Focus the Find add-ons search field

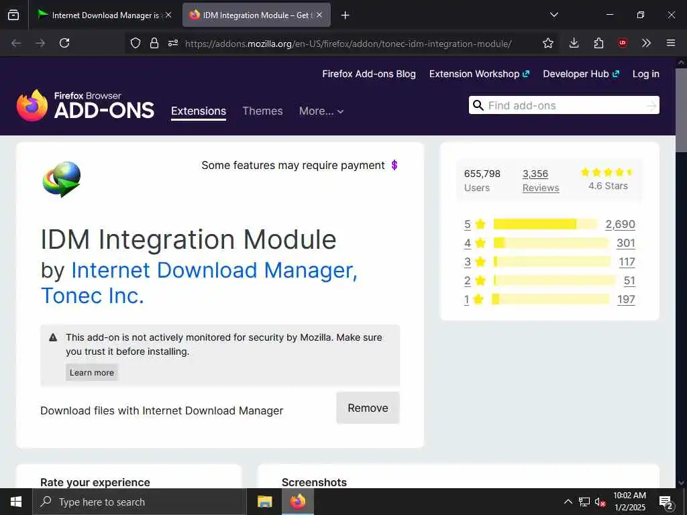(x=564, y=105)
